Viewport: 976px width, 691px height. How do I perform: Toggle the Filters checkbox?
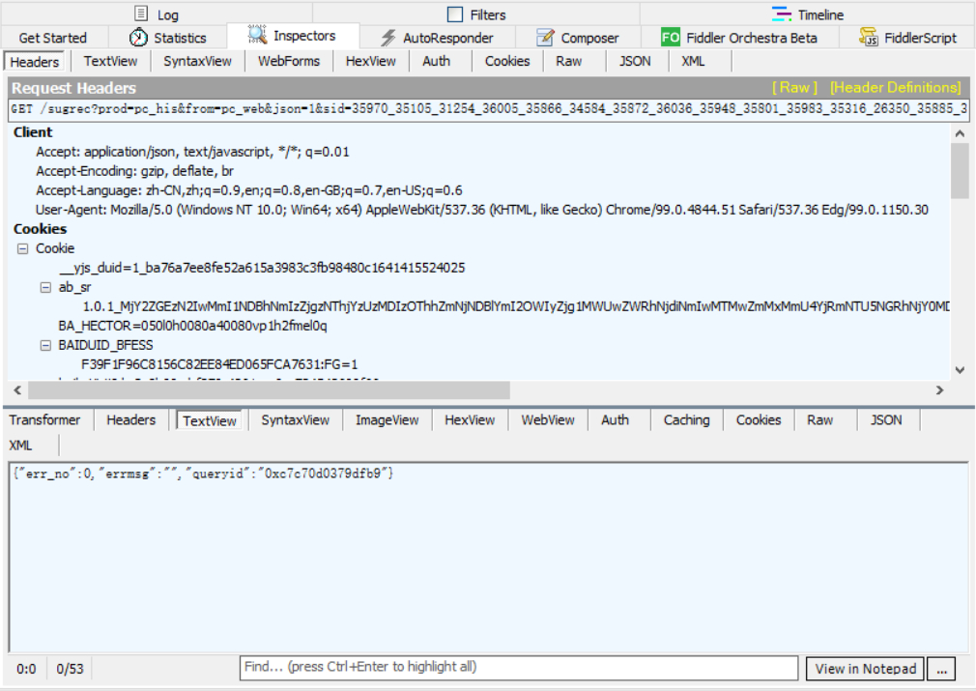click(x=456, y=14)
